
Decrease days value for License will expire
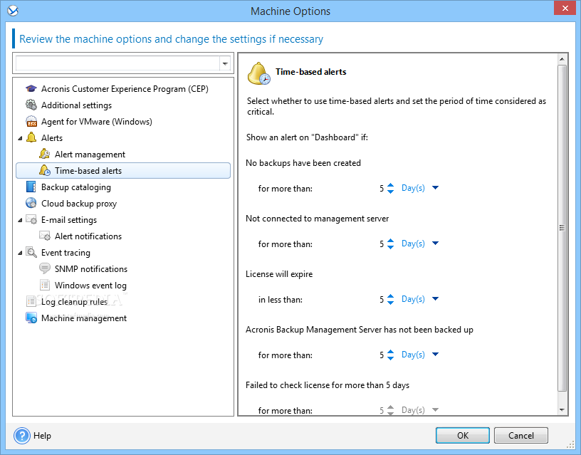[x=391, y=303]
